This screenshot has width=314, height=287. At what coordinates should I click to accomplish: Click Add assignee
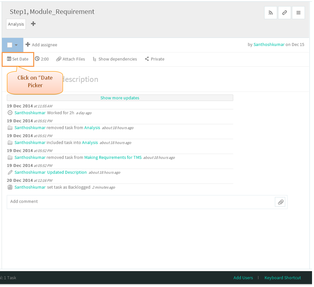point(41,45)
